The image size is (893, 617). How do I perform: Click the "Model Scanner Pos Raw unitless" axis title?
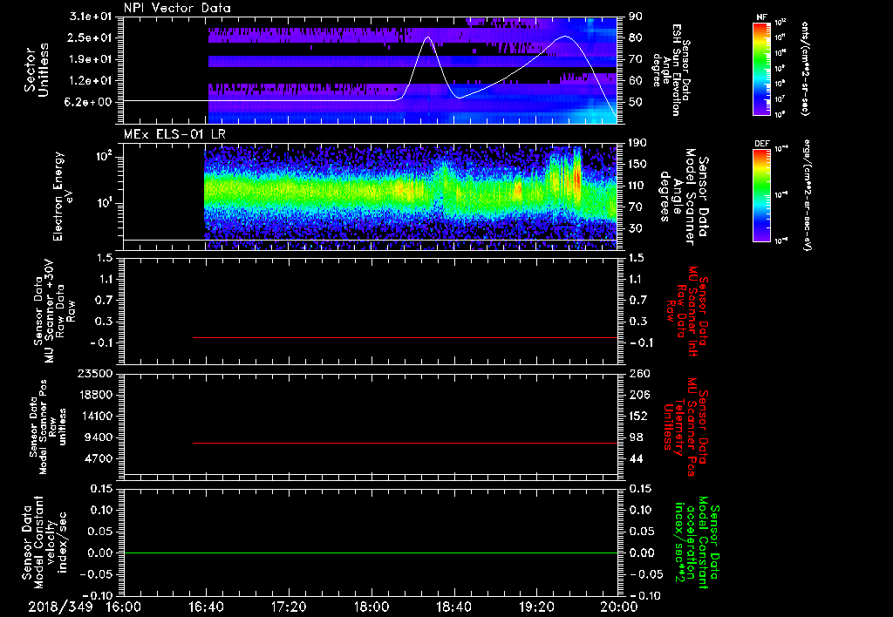(48, 427)
